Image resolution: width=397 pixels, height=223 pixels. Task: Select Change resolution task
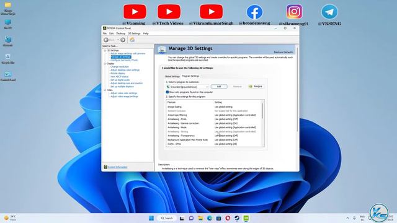coord(120,67)
